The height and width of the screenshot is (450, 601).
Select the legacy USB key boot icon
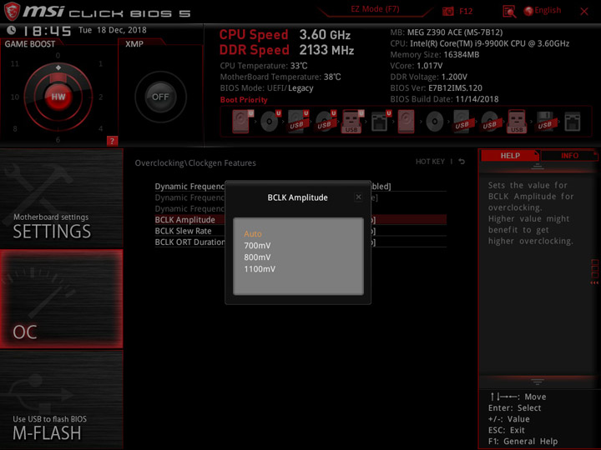[517, 122]
